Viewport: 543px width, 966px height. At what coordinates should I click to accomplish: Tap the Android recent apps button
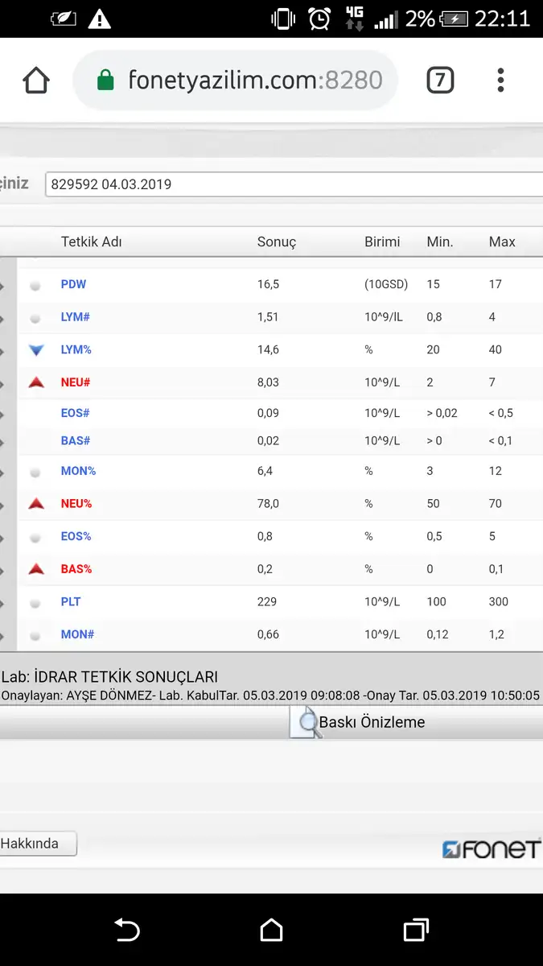415,931
